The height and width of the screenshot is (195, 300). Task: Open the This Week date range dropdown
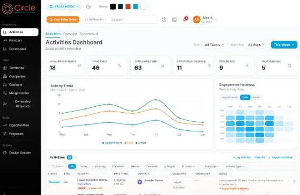click(284, 45)
